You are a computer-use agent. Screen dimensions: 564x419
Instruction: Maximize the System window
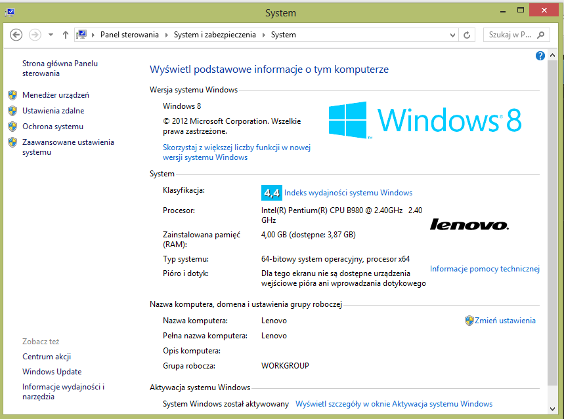pos(521,10)
